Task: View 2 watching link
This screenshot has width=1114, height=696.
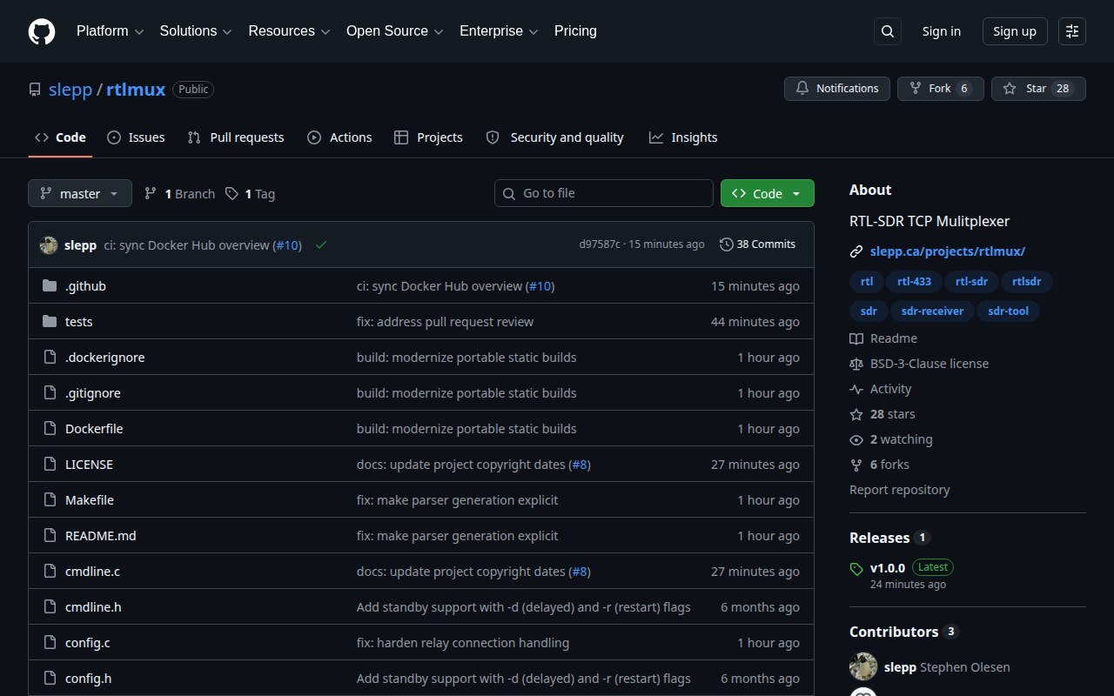Action: point(891,439)
